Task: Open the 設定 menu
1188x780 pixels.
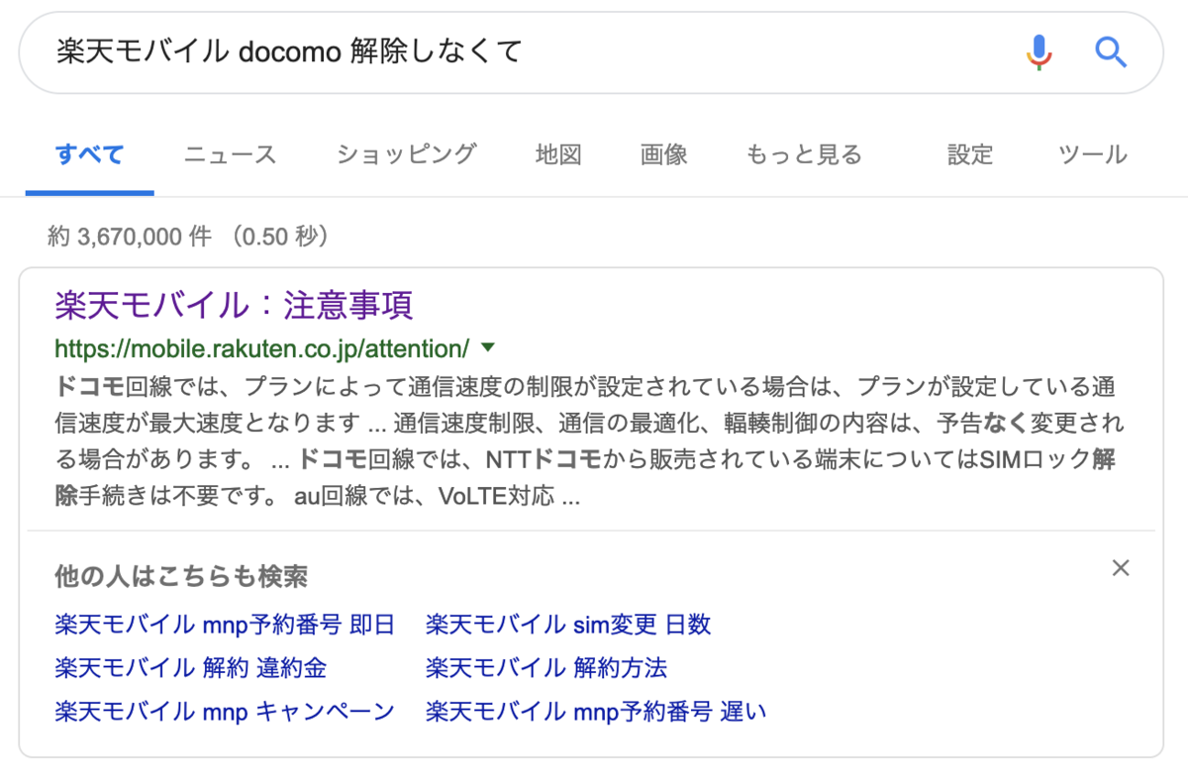Action: [x=969, y=154]
